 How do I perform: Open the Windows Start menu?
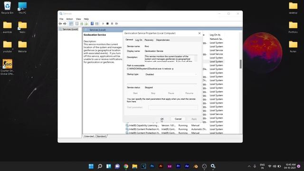pos(91,166)
